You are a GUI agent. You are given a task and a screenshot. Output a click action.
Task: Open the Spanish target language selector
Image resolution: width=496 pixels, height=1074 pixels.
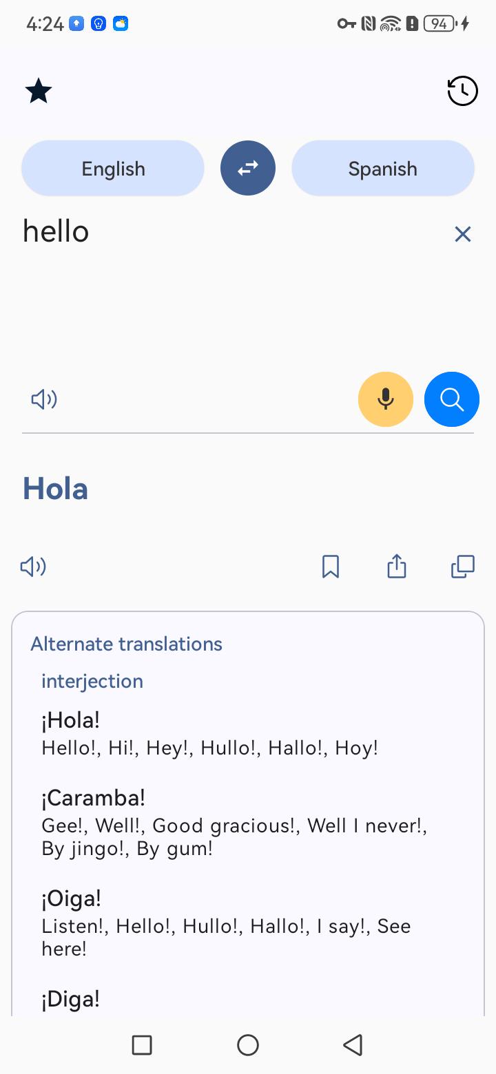point(383,168)
